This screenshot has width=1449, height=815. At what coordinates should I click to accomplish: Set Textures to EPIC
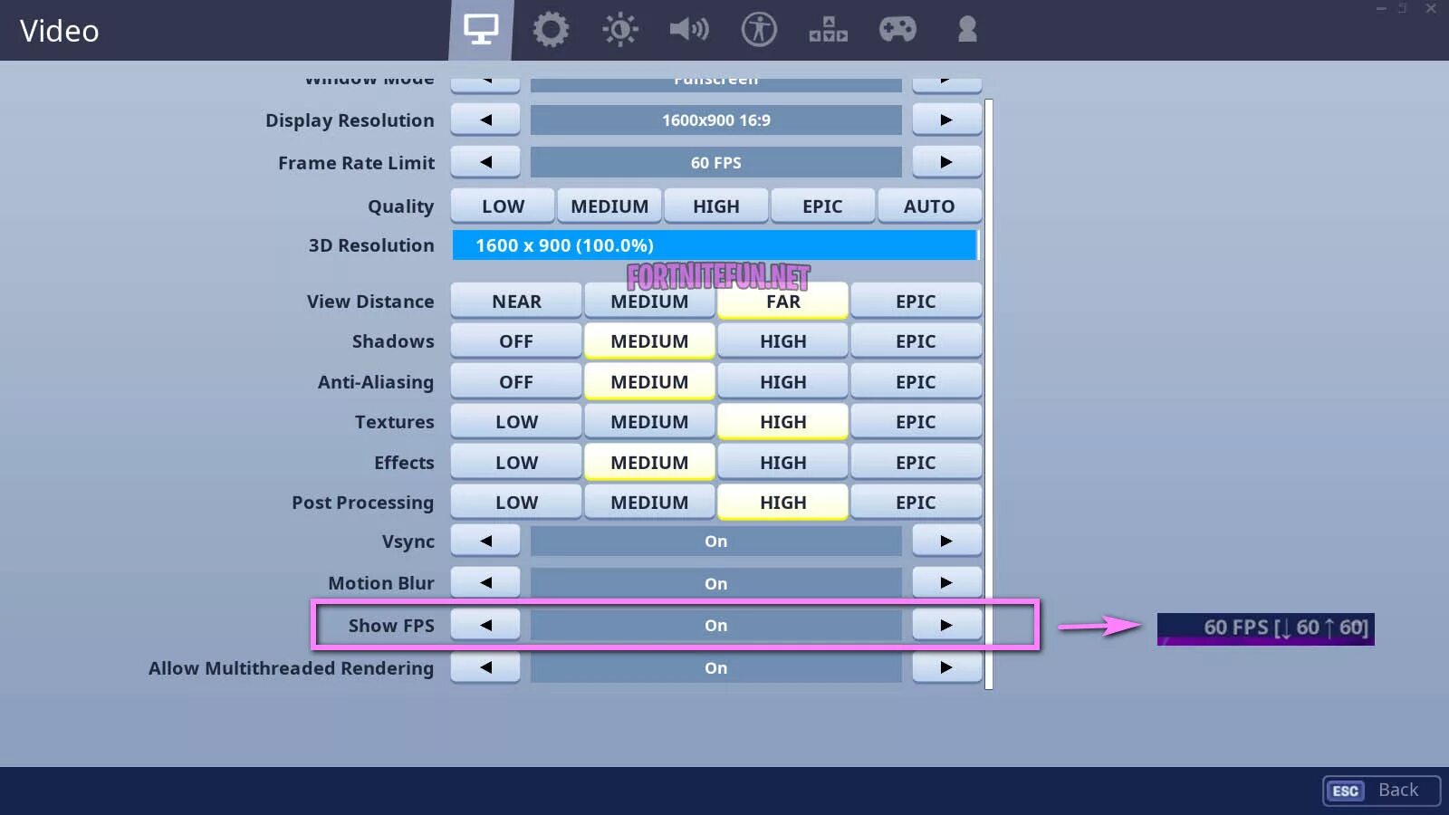(916, 422)
